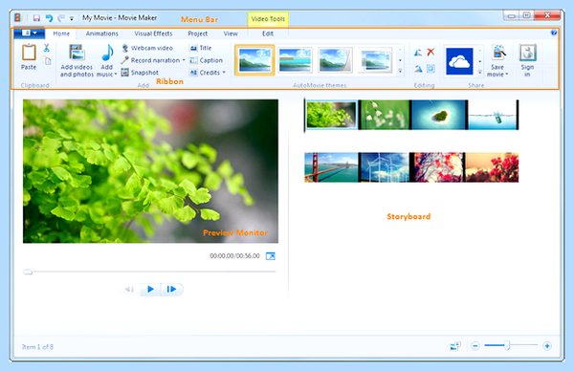
Task: Expand the Credits dropdown arrow
Action: [x=224, y=73]
